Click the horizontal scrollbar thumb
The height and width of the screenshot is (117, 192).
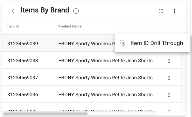click(x=45, y=114)
